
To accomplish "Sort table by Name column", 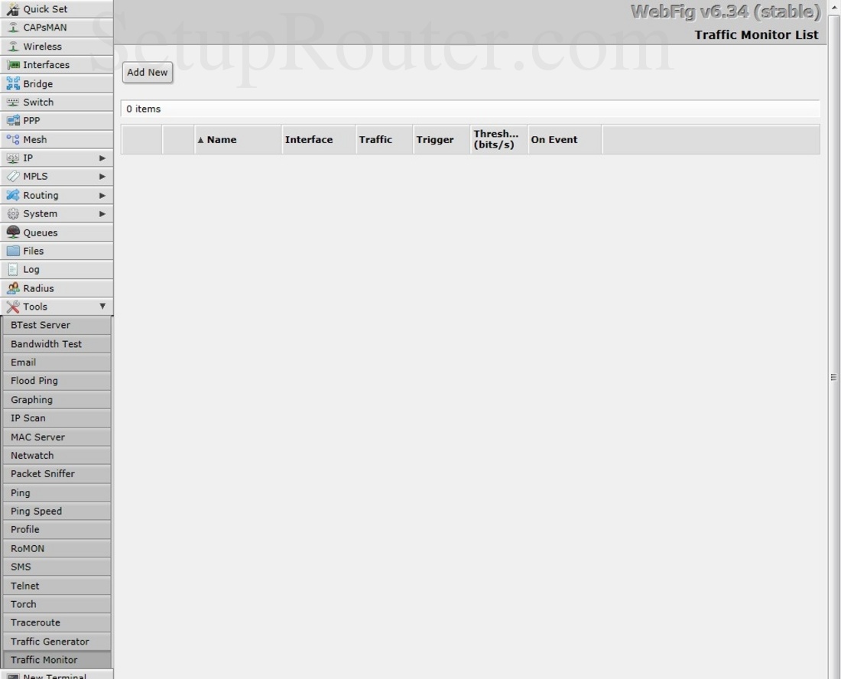I will point(238,139).
